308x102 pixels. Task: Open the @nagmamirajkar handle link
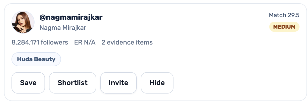point(71,17)
